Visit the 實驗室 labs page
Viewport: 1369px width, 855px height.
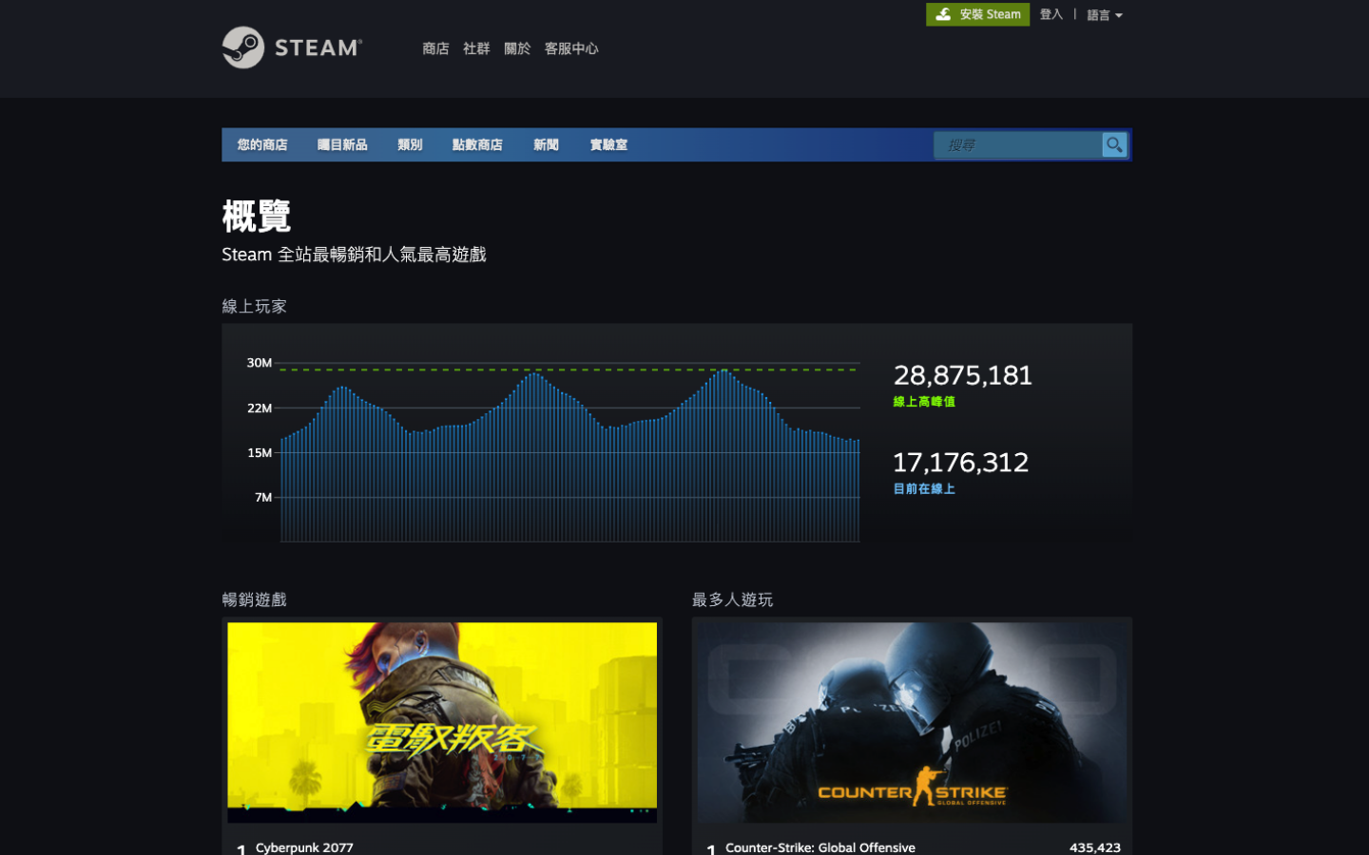pyautogui.click(x=607, y=144)
